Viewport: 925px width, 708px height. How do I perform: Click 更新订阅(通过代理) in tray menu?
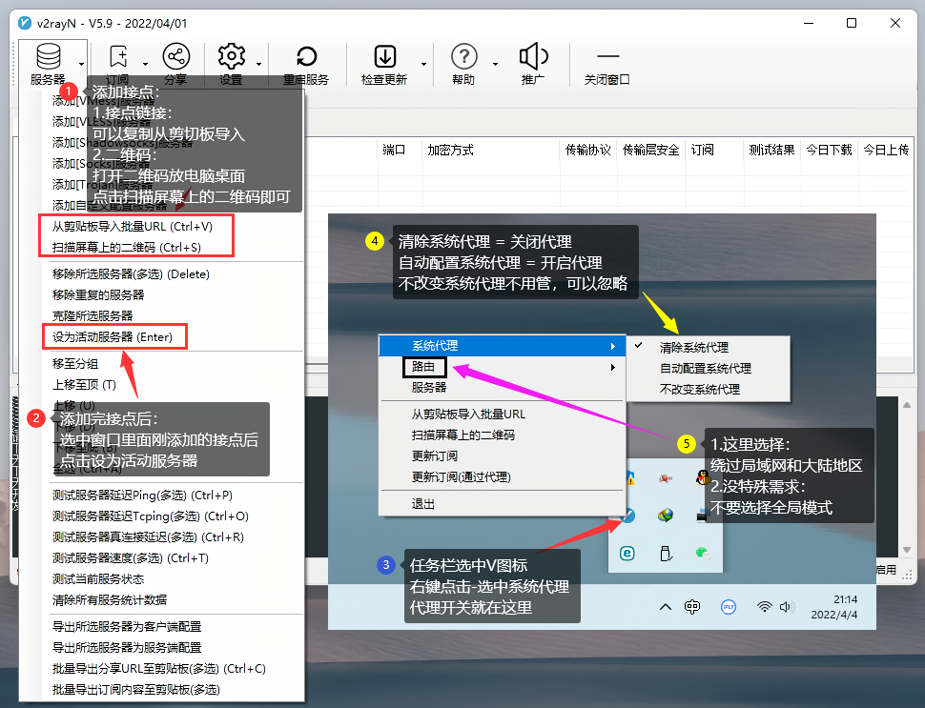click(x=461, y=476)
